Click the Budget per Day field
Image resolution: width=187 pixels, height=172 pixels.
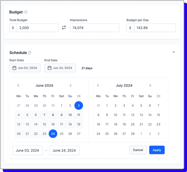pyautogui.click(x=154, y=28)
